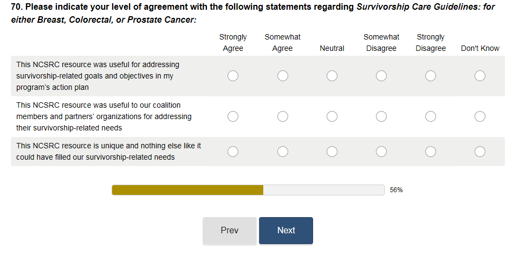Image resolution: width=513 pixels, height=275 pixels.
Task: Pick Somewhat Disagree for resource is unique statement
Action: [381, 152]
